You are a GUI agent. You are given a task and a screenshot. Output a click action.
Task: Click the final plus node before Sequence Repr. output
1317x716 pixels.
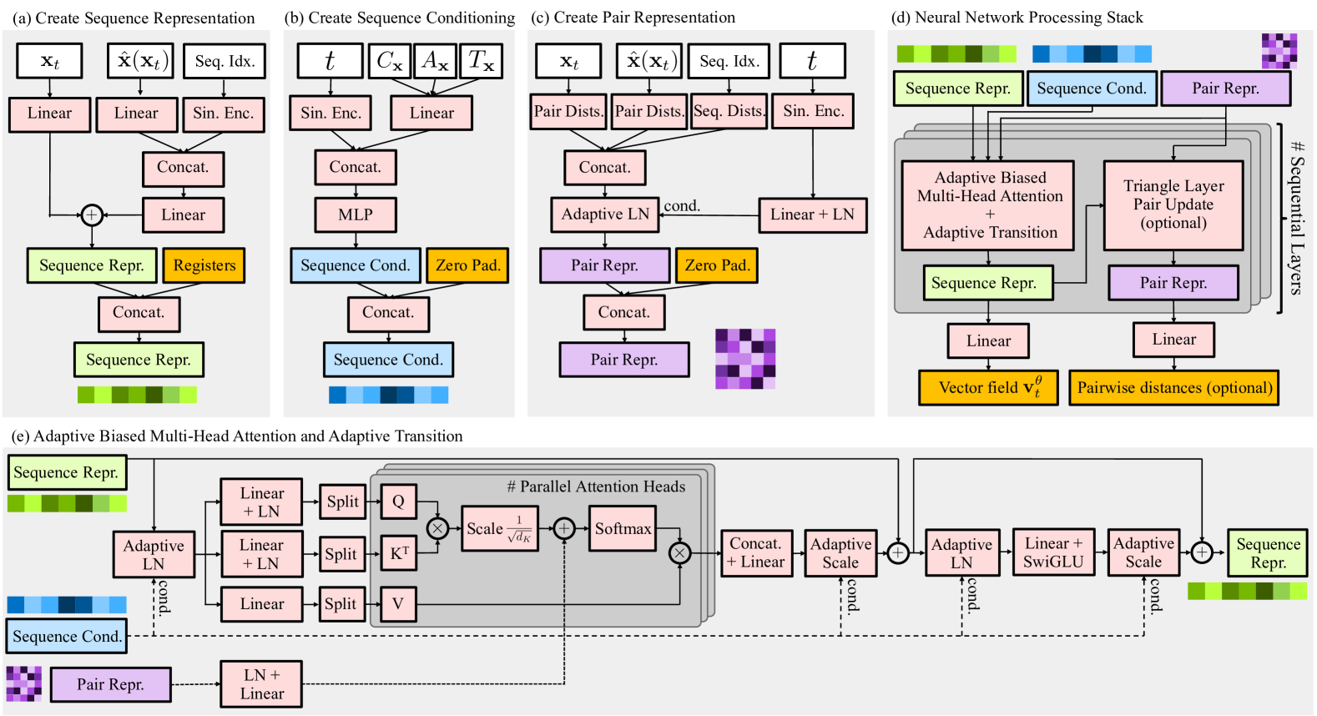coord(1201,552)
